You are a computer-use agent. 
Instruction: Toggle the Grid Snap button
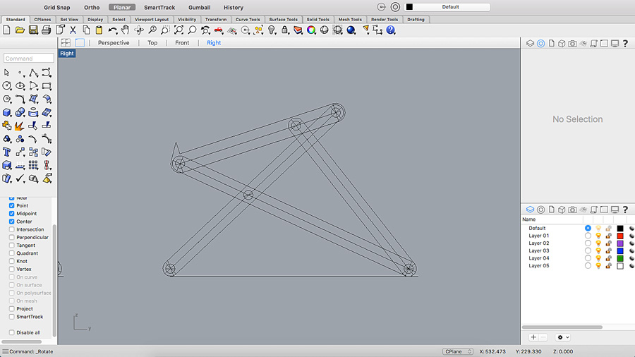click(56, 7)
